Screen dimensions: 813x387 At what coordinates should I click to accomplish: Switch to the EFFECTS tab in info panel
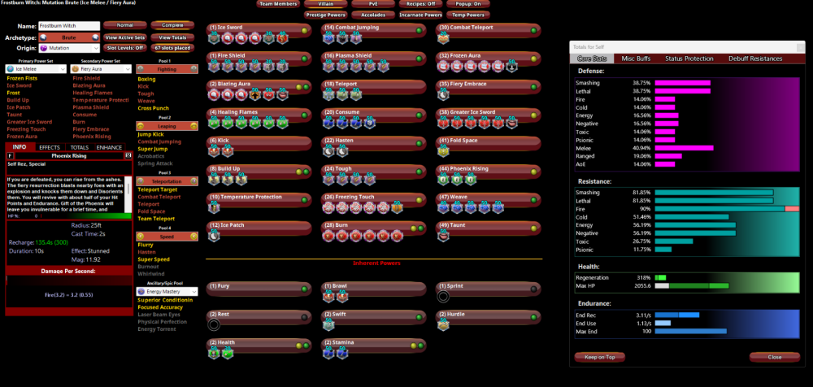50,147
